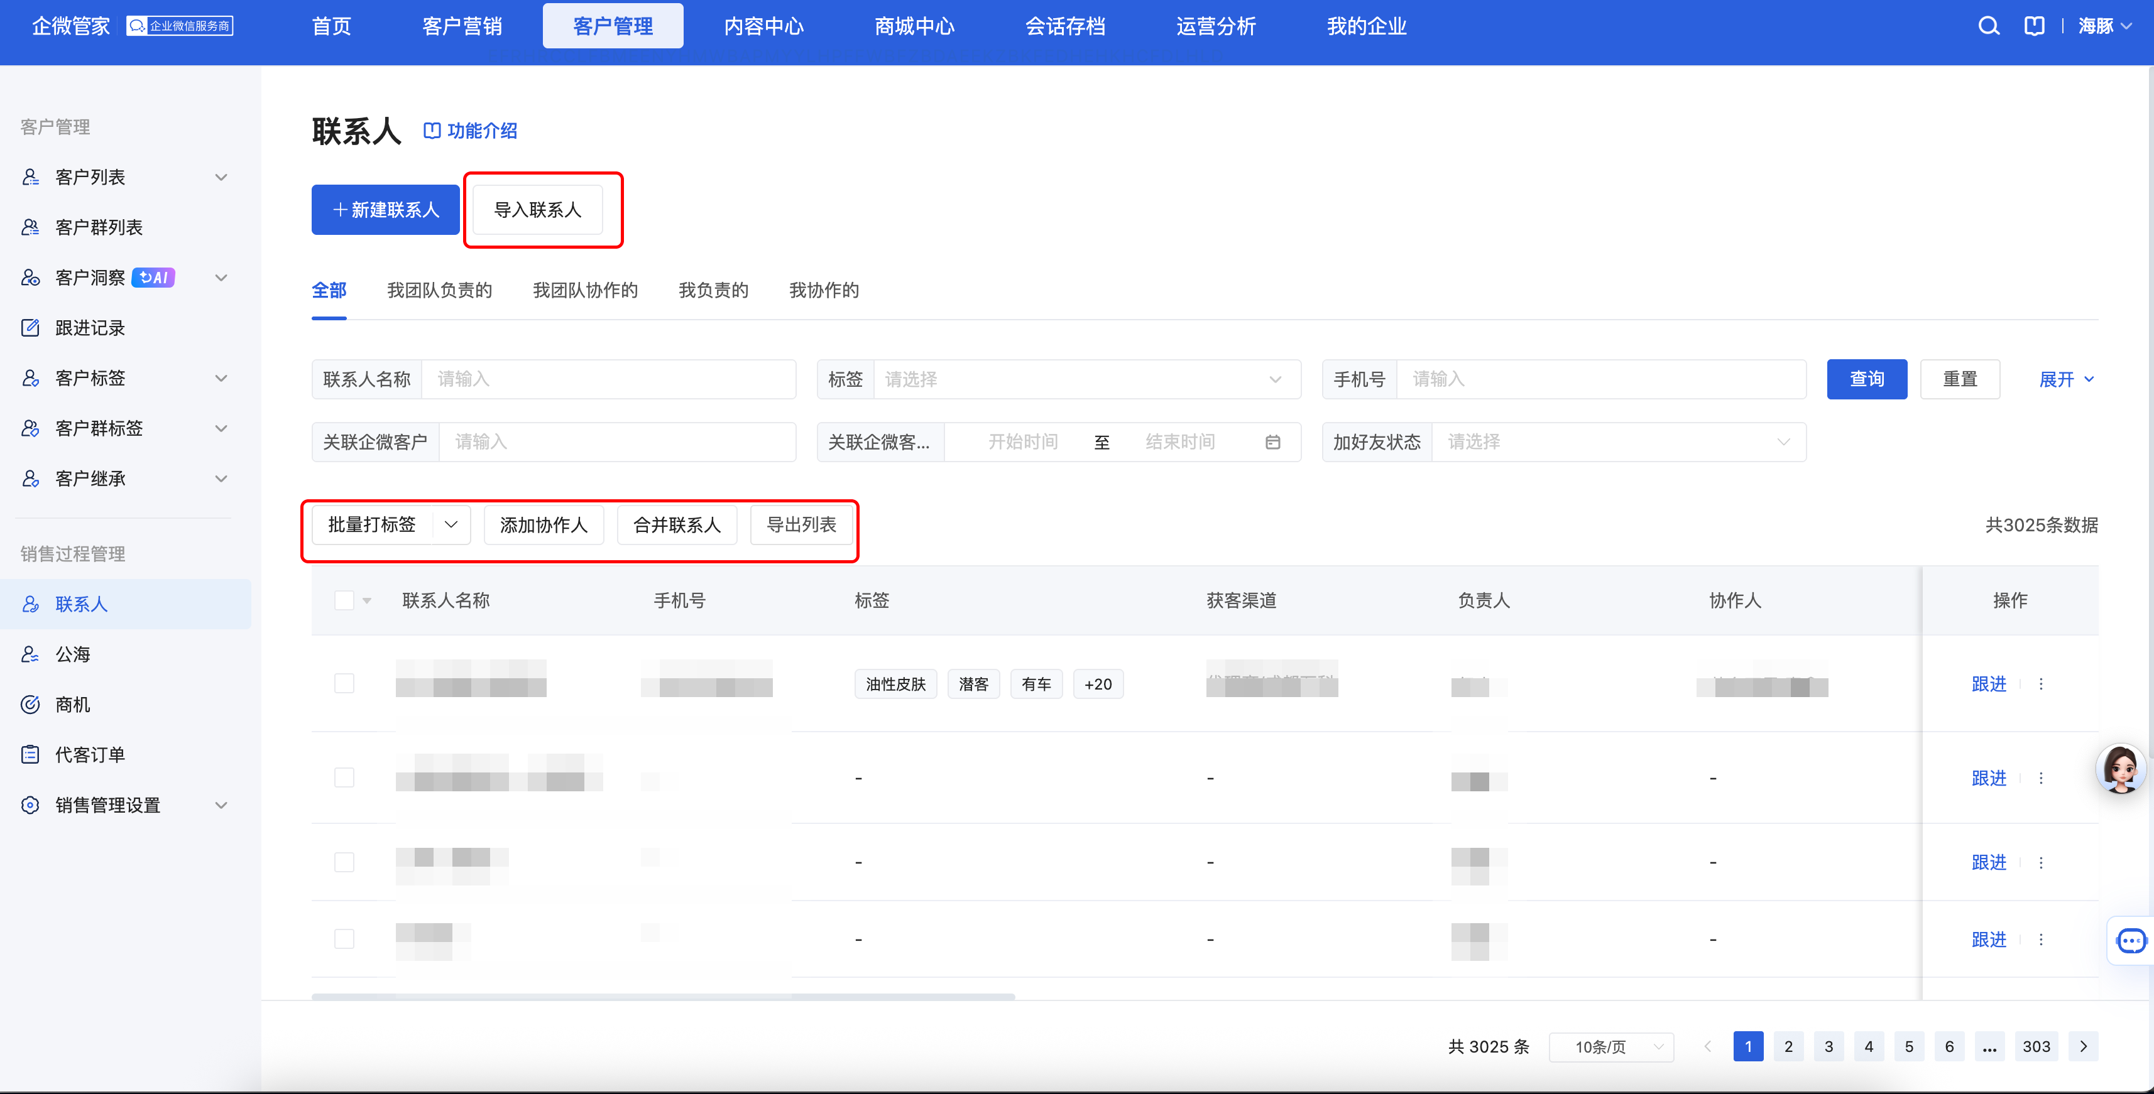Open the chat bubble support icon
Screen dimensions: 2154x1094
click(2131, 941)
